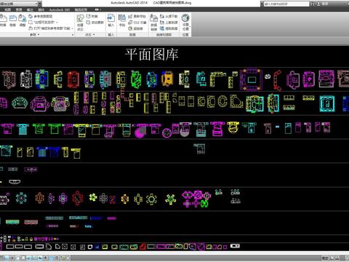The width and height of the screenshot is (349, 262).
Task: Click the Clip (剪裁) reference icon
Action: [x=12, y=20]
